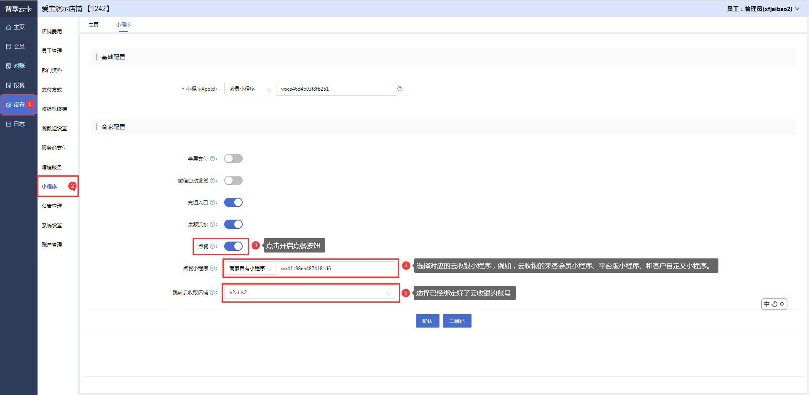Open 支付方式 in settings submenu
The image size is (809, 395).
[52, 90]
